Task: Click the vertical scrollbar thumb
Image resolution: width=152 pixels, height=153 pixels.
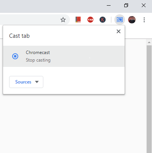Action: pyautogui.click(x=149, y=99)
